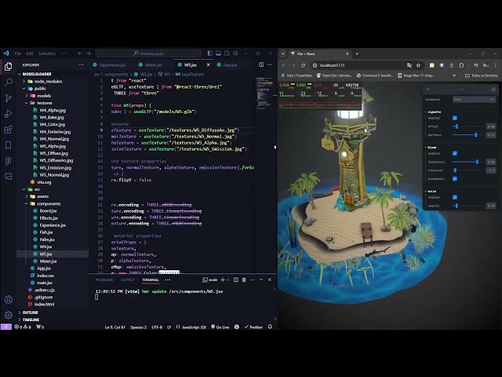
Task: Open the Figma view in activity bar
Action: coord(9,161)
